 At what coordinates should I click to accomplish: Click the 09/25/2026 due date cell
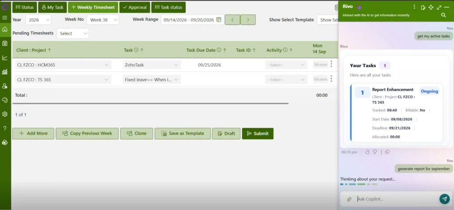tap(209, 65)
